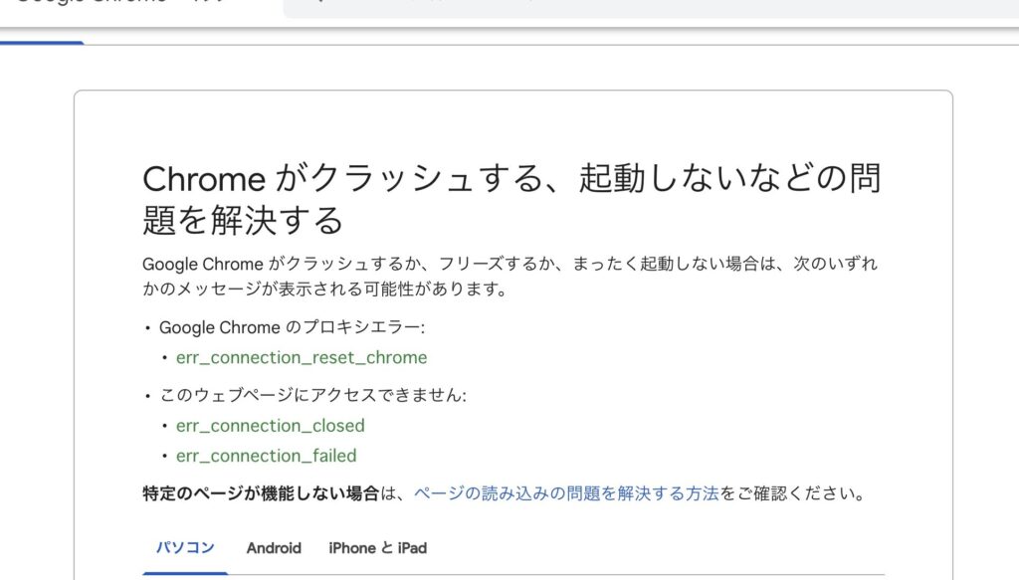Click the bold 特定のページが機能しない場合 text

(261, 493)
